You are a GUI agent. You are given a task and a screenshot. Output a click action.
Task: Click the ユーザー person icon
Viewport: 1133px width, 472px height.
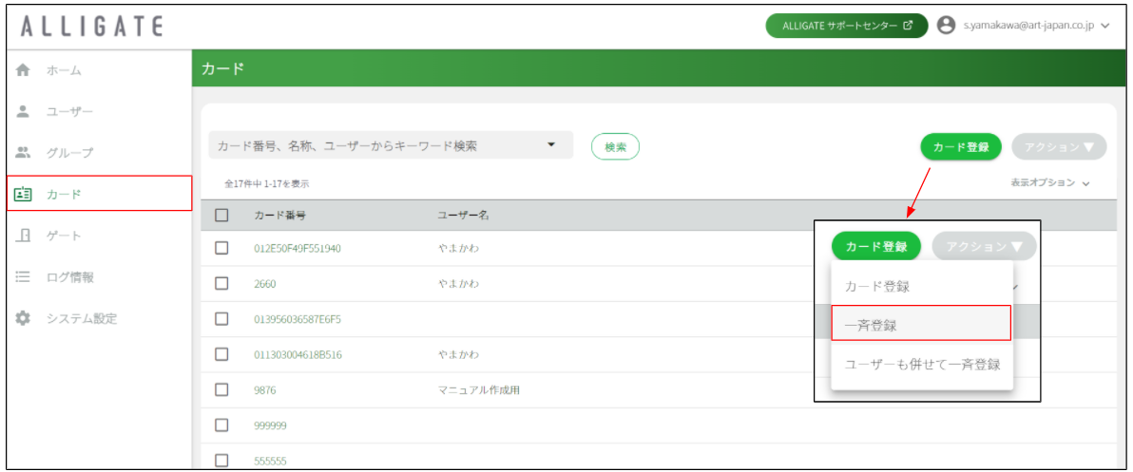coord(23,111)
